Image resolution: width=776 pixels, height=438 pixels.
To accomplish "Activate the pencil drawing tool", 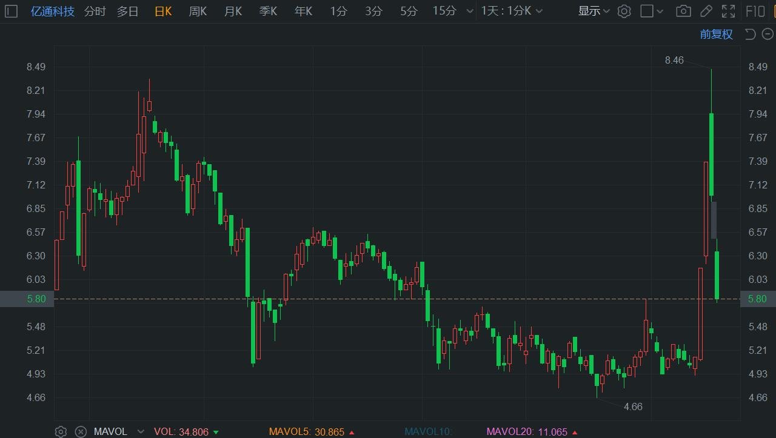I will tap(706, 11).
